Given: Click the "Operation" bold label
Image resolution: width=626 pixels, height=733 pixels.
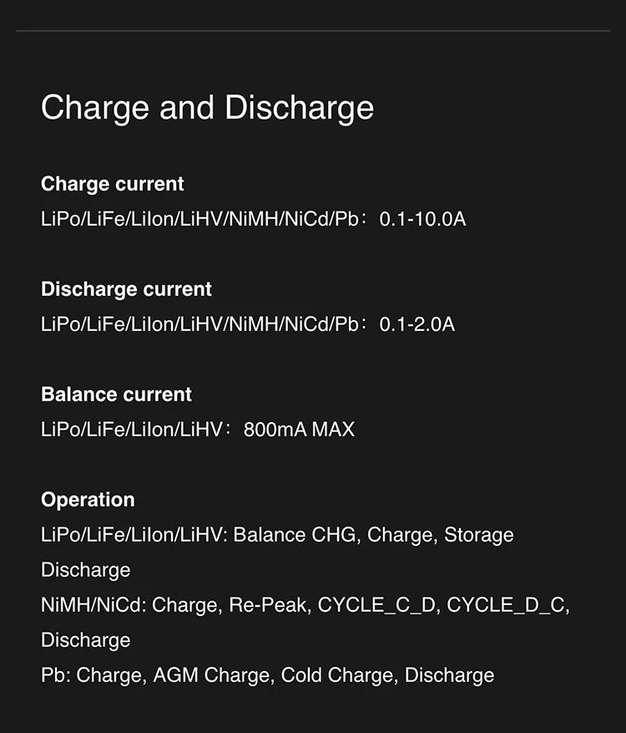Looking at the screenshot, I should click(88, 500).
